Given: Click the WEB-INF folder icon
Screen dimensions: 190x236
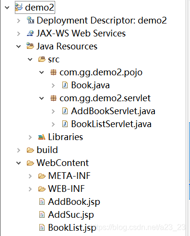Looking at the screenshot, I should click(42, 189).
